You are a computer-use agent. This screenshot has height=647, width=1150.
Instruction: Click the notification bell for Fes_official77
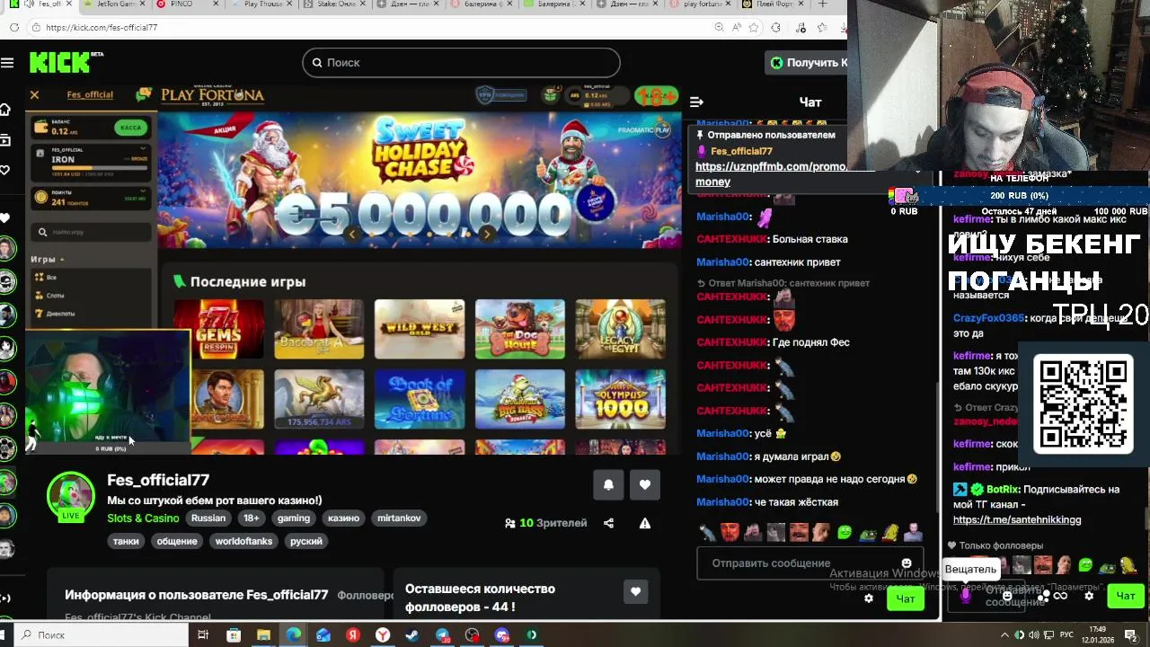[x=608, y=484]
